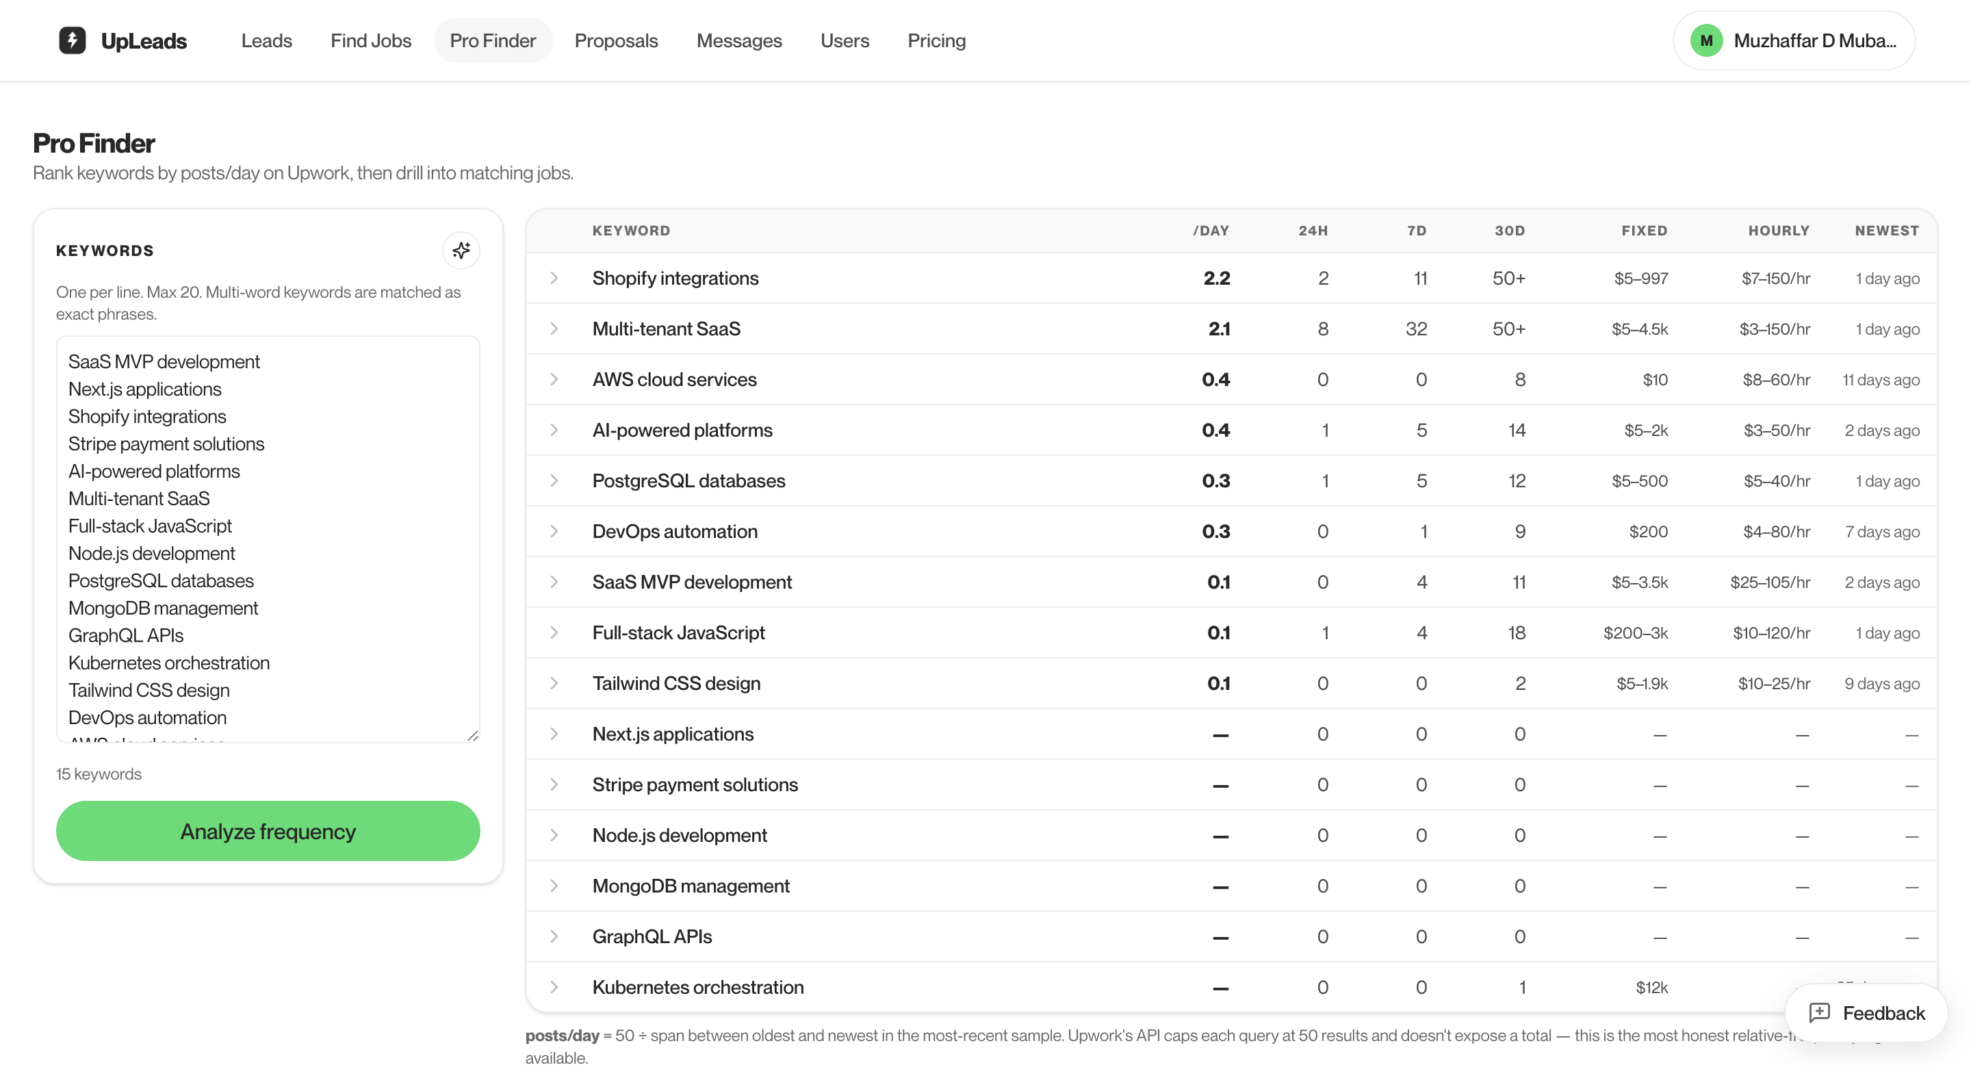Click the $5–4.5k fixed price cell
1971x1065 pixels.
pos(1640,329)
